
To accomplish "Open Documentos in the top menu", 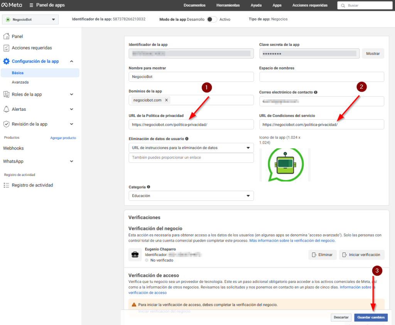I will 194,5.
